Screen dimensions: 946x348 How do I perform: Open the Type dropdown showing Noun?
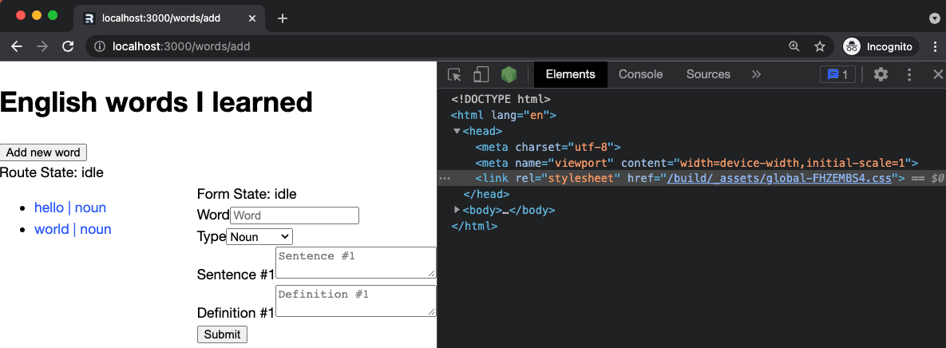pyautogui.click(x=259, y=236)
